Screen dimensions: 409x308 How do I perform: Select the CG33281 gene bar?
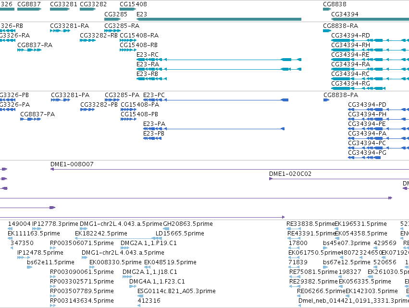[60, 9]
